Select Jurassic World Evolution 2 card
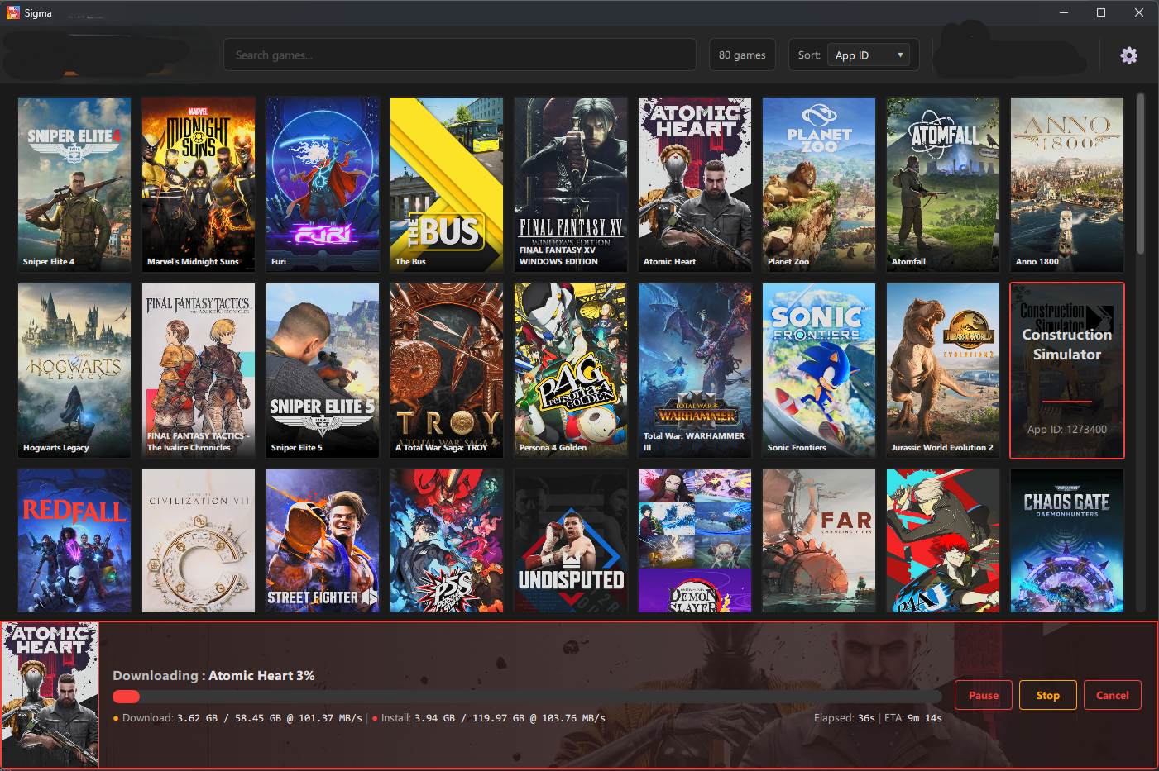1159x771 pixels. tap(943, 370)
